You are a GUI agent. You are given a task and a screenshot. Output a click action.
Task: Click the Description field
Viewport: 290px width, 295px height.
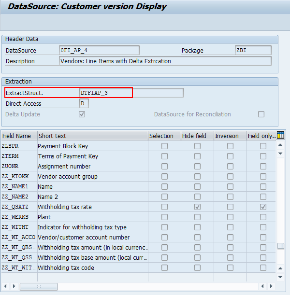tap(165, 61)
